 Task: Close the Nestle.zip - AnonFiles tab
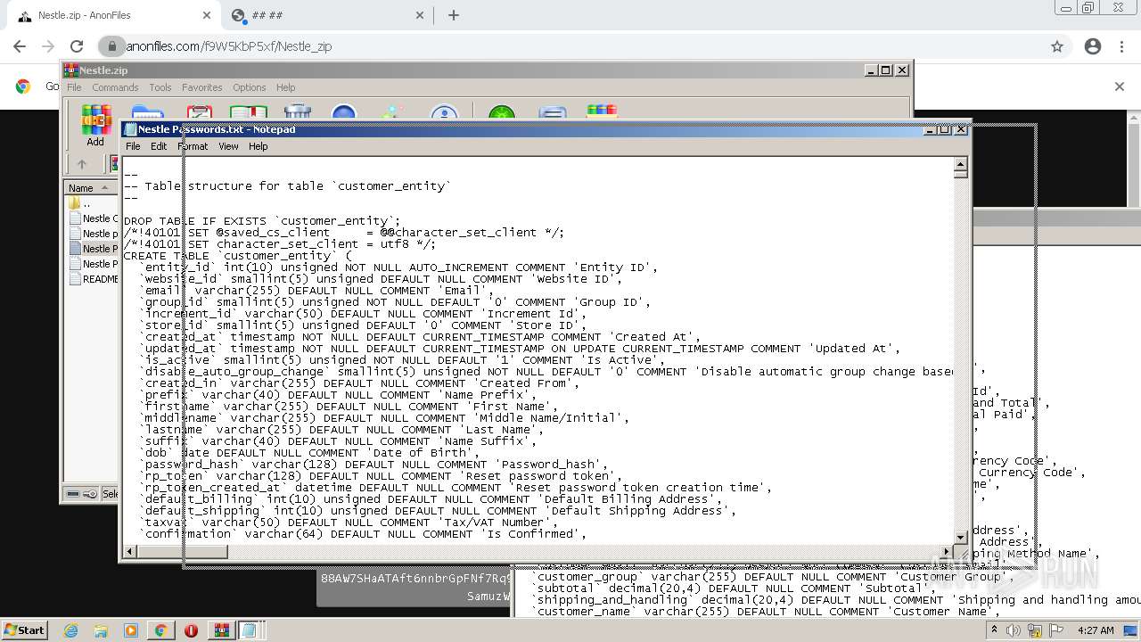pos(207,15)
